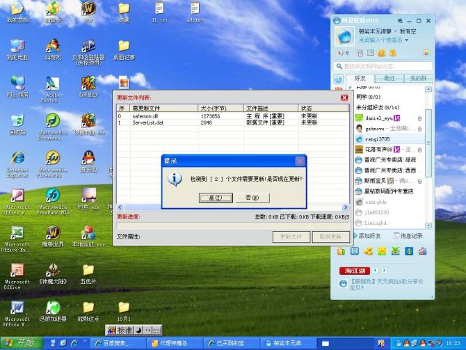Click 需更新文件 column header
This screenshot has width=466, height=350.
tap(163, 108)
